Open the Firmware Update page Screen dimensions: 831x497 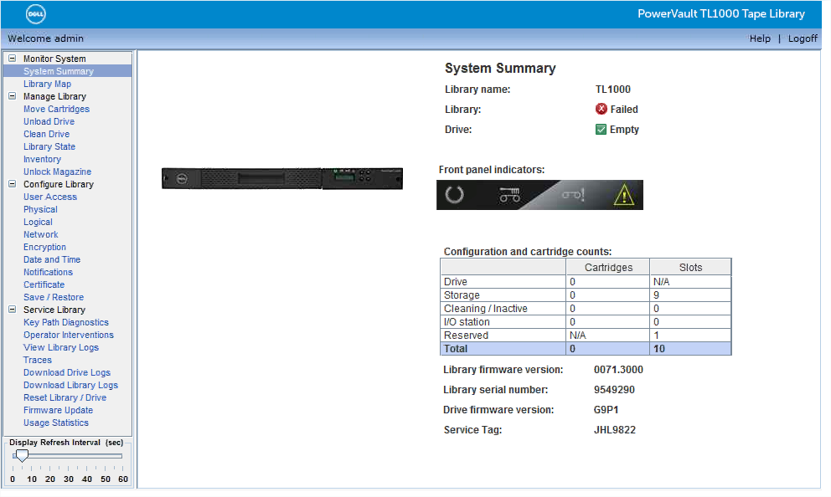tap(58, 410)
